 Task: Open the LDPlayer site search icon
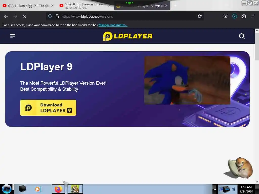coord(242,36)
